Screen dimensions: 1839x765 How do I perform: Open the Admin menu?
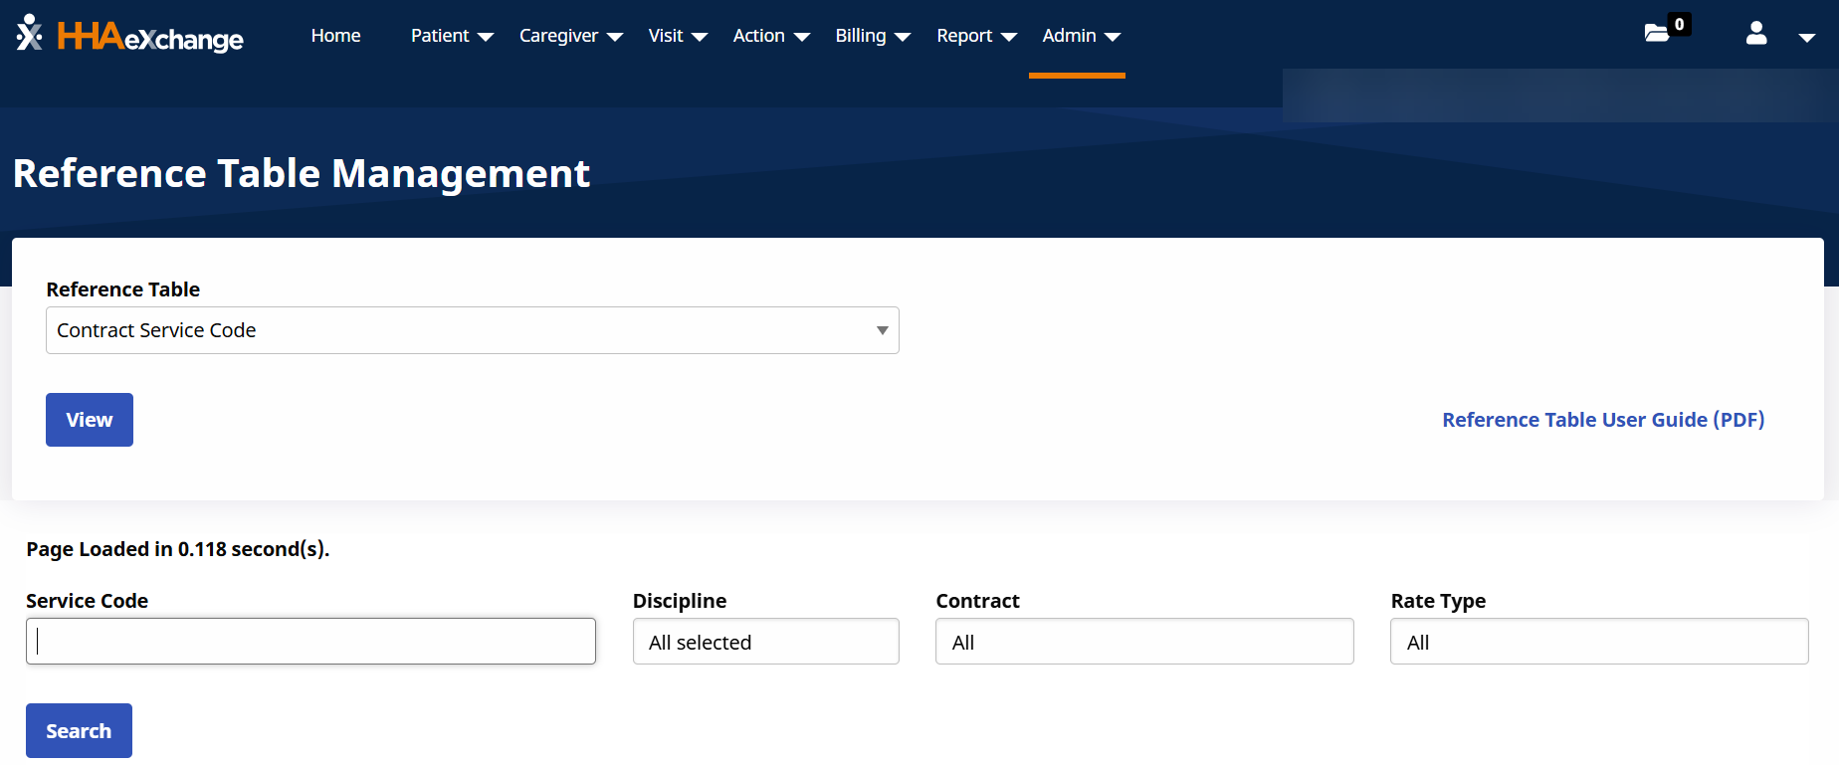[1080, 36]
